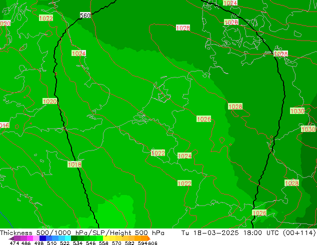
Task: Click the cyan legend swatch
Action: (x=68, y=238)
